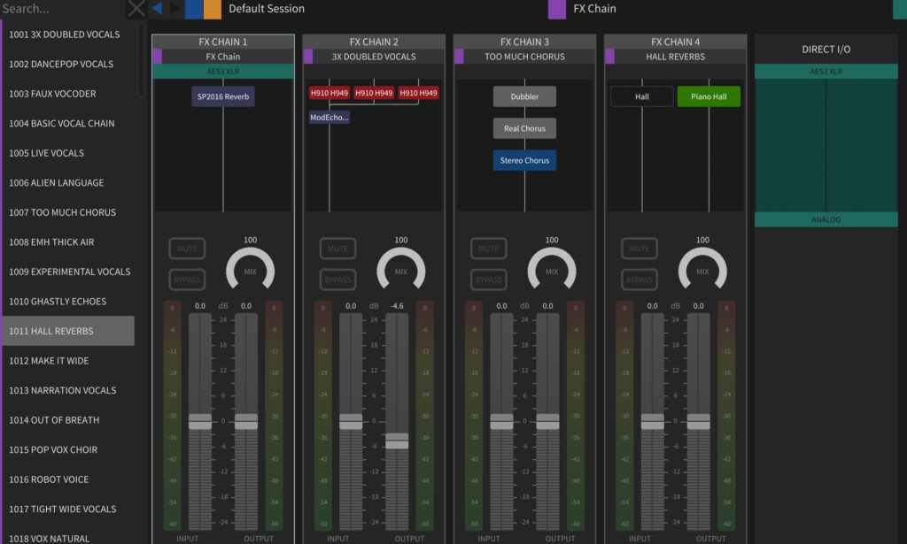Click the orange square in top toolbar
This screenshot has height=544, width=907.
[213, 9]
